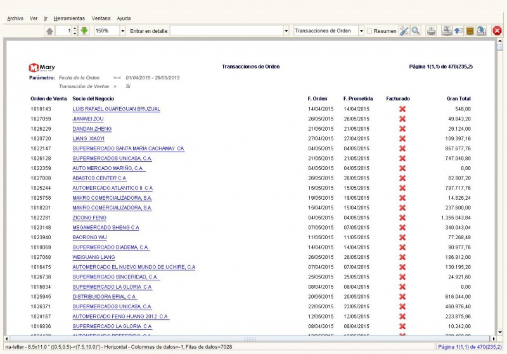507x354 pixels.
Task: Expand the Entrar en detalle dropdown arrow
Action: pyautogui.click(x=286, y=31)
